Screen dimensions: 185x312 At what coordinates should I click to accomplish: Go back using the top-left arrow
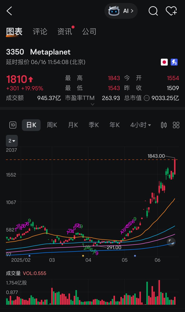[9, 11]
